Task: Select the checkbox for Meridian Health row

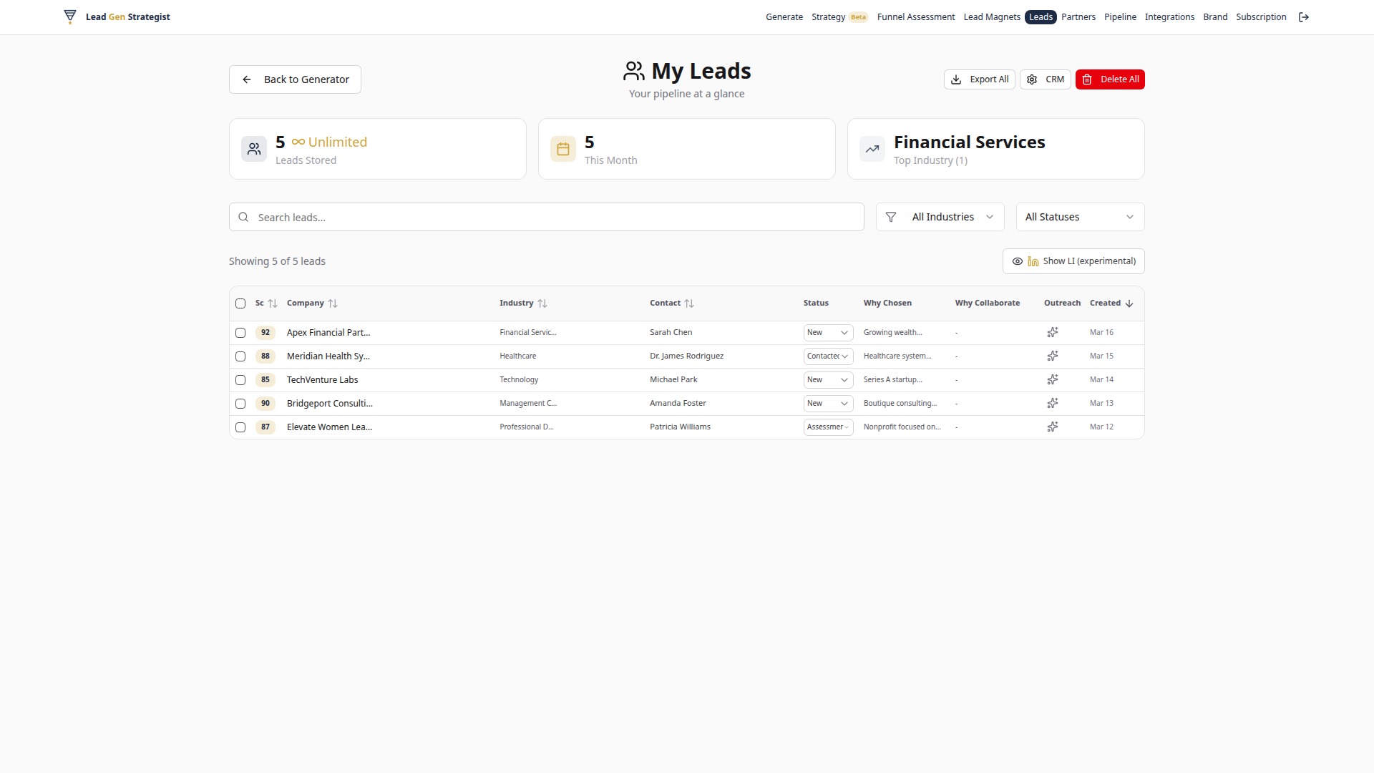Action: (x=240, y=356)
